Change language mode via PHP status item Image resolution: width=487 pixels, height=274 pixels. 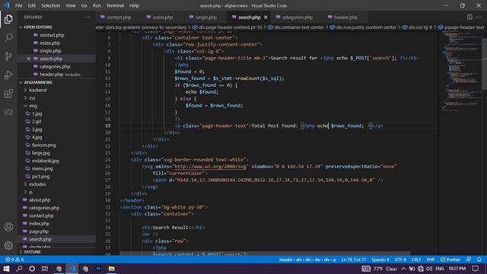pyautogui.click(x=431, y=260)
